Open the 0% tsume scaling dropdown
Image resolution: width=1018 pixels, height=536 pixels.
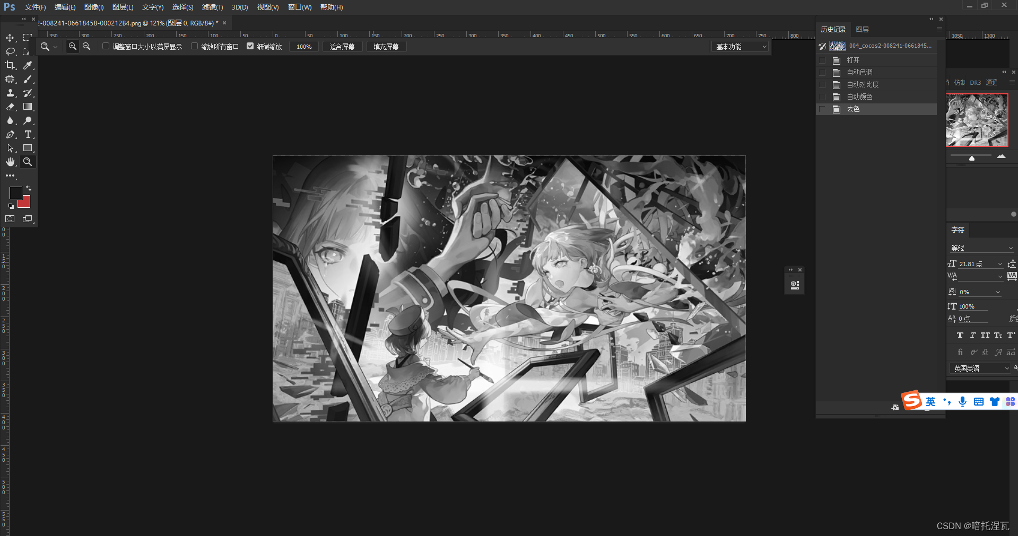(x=998, y=292)
